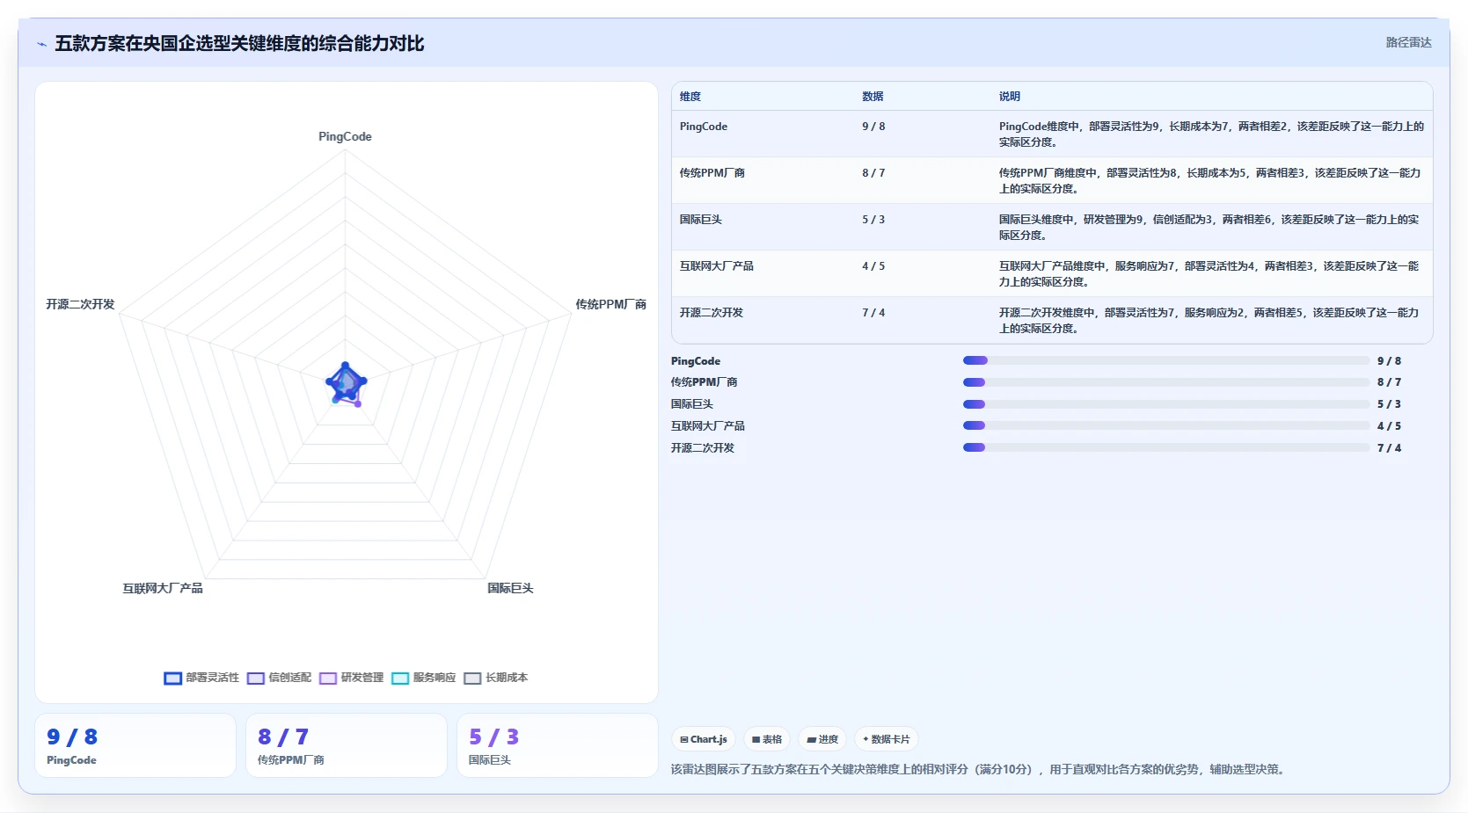Click the 服务响应 cyan legend swatch
The height and width of the screenshot is (813, 1468).
coord(400,678)
